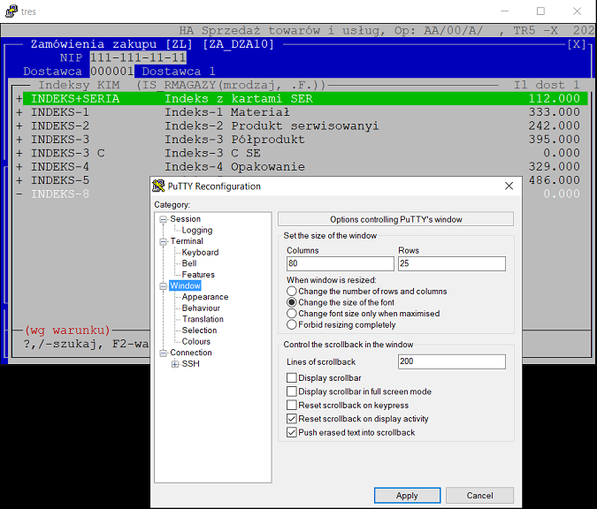Open the Appearance category
Screen dimensions: 597x509
[205, 297]
